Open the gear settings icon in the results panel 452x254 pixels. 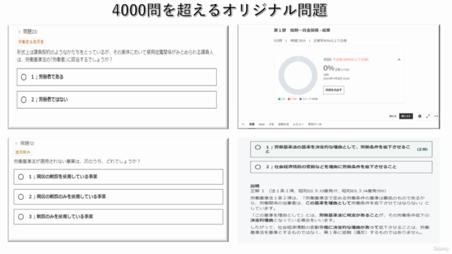point(420,116)
